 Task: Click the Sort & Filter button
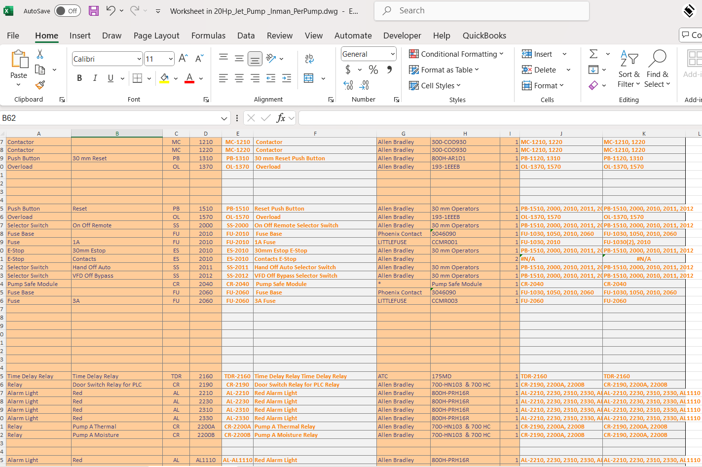pos(628,69)
